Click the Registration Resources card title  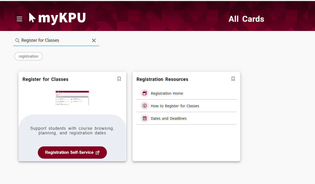click(x=162, y=79)
